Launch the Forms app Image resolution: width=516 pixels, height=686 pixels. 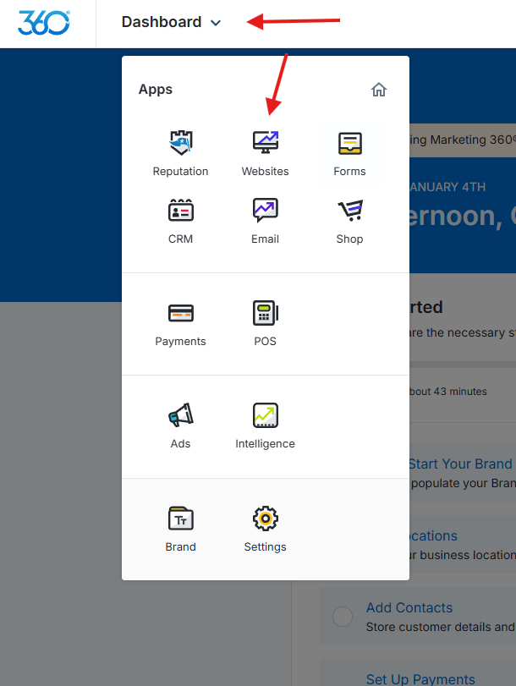[x=349, y=153]
